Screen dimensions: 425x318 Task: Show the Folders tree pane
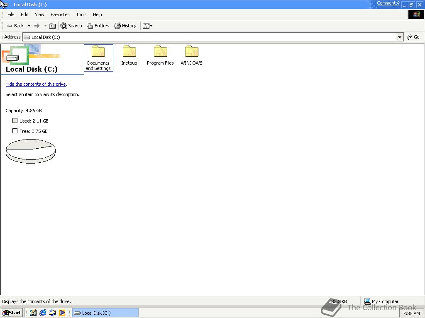tap(98, 26)
